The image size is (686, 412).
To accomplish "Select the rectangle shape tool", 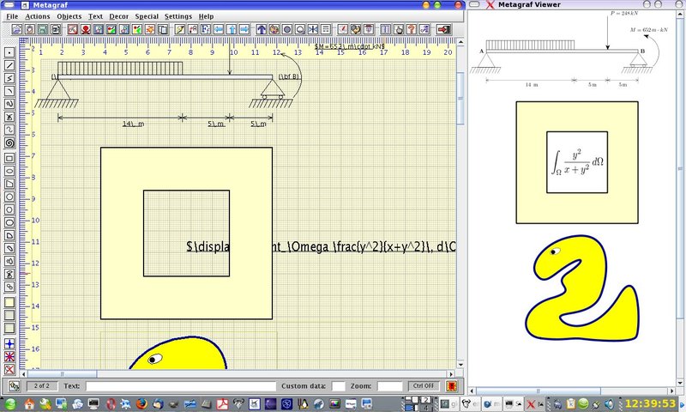I will tap(9, 158).
